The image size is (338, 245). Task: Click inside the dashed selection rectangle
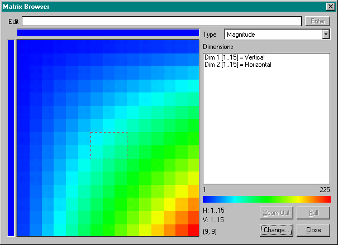coord(109,145)
